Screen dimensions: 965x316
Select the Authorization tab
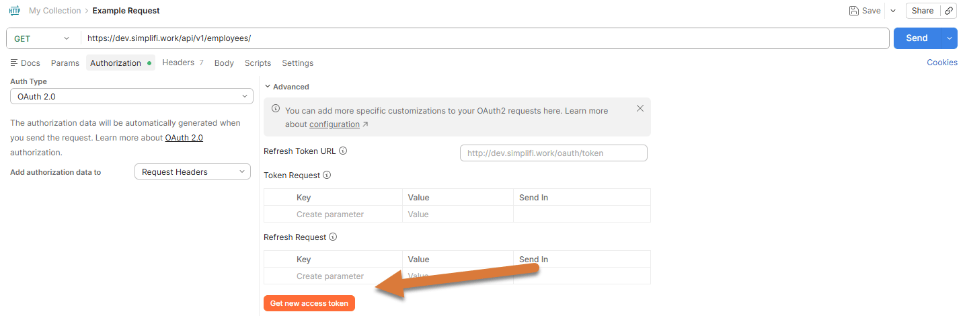coord(120,63)
